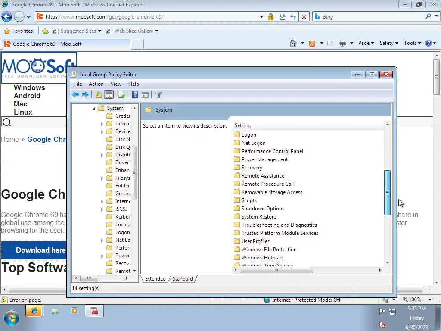Click the Show/Hide Action Pane icon

(145, 95)
